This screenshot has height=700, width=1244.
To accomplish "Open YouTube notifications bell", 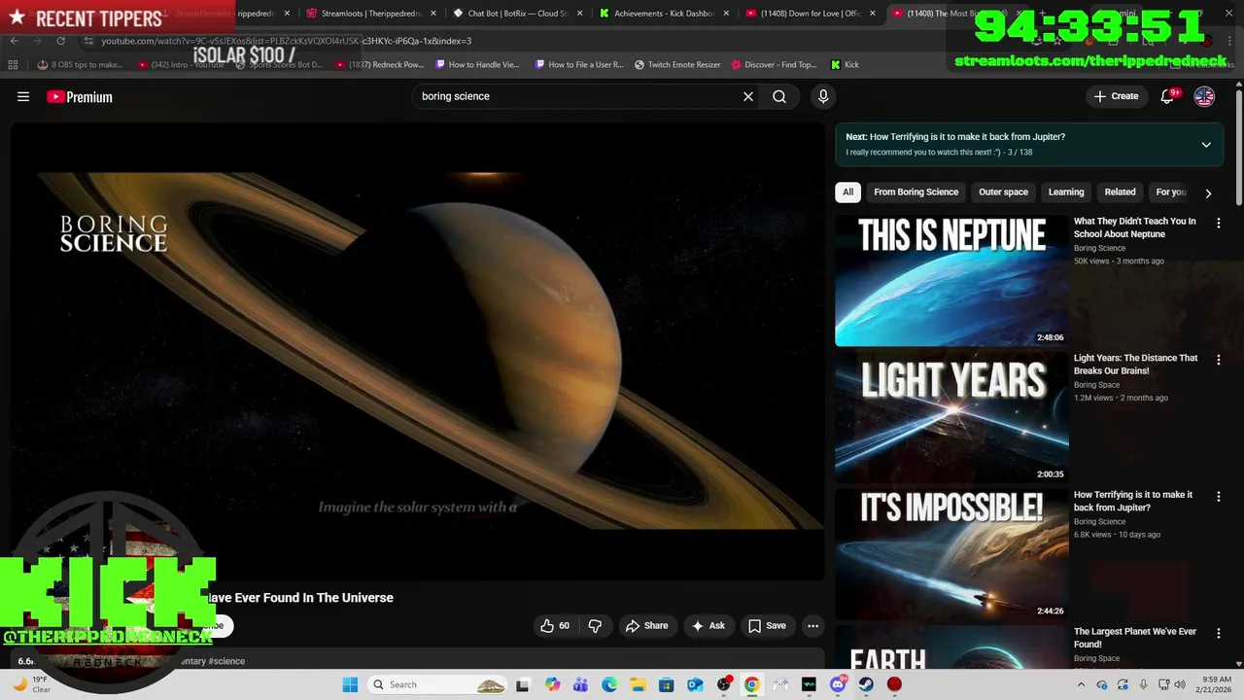I will point(1168,96).
